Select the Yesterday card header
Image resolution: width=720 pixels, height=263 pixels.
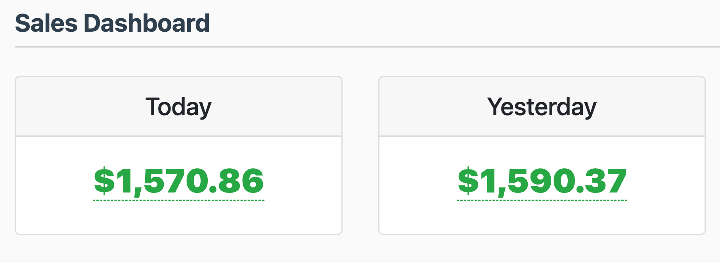coord(542,107)
